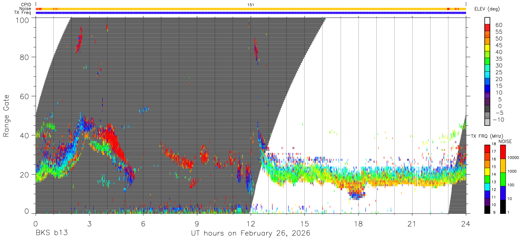Click the CPID label
The width and height of the screenshot is (524, 242).
click(x=25, y=4)
